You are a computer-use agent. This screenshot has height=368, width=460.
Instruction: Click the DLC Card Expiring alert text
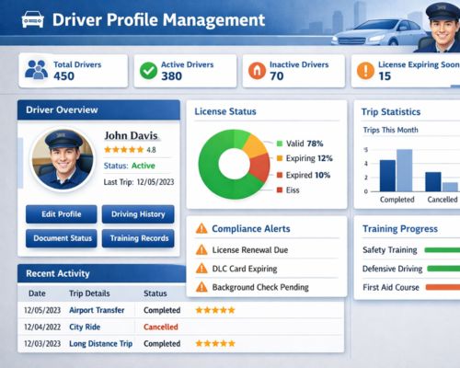tap(245, 269)
